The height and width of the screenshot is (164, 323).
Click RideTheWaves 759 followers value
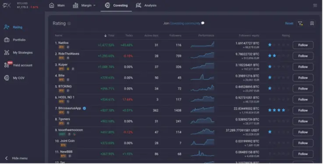[179, 56]
